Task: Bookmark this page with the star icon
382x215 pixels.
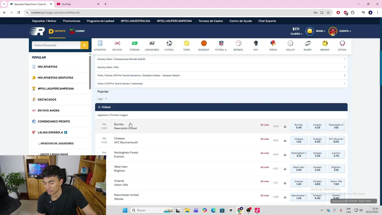Action: pos(328,13)
